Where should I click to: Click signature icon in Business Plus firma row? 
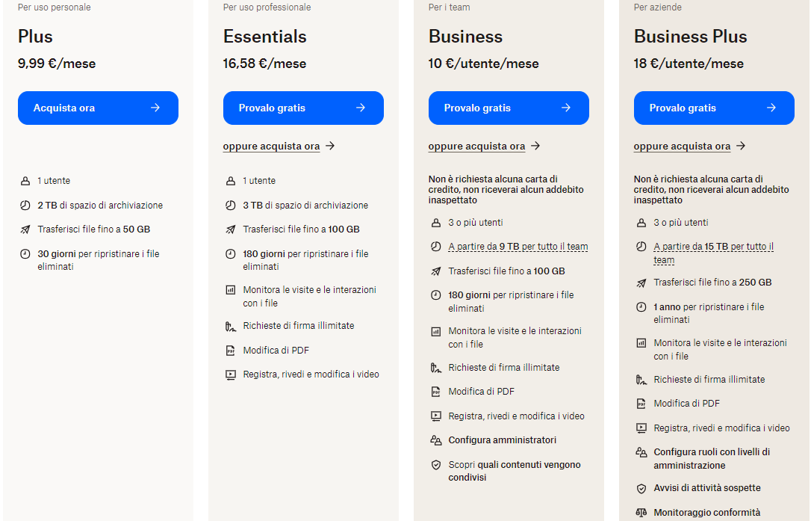641,380
